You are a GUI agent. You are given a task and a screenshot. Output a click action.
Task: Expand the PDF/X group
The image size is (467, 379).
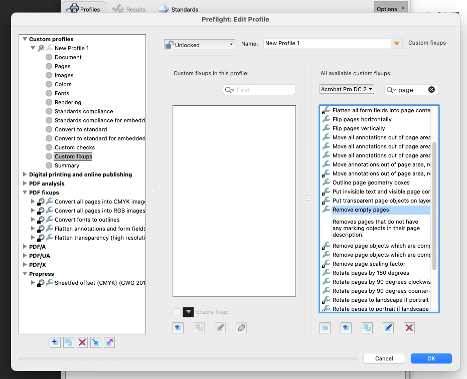pyautogui.click(x=25, y=265)
